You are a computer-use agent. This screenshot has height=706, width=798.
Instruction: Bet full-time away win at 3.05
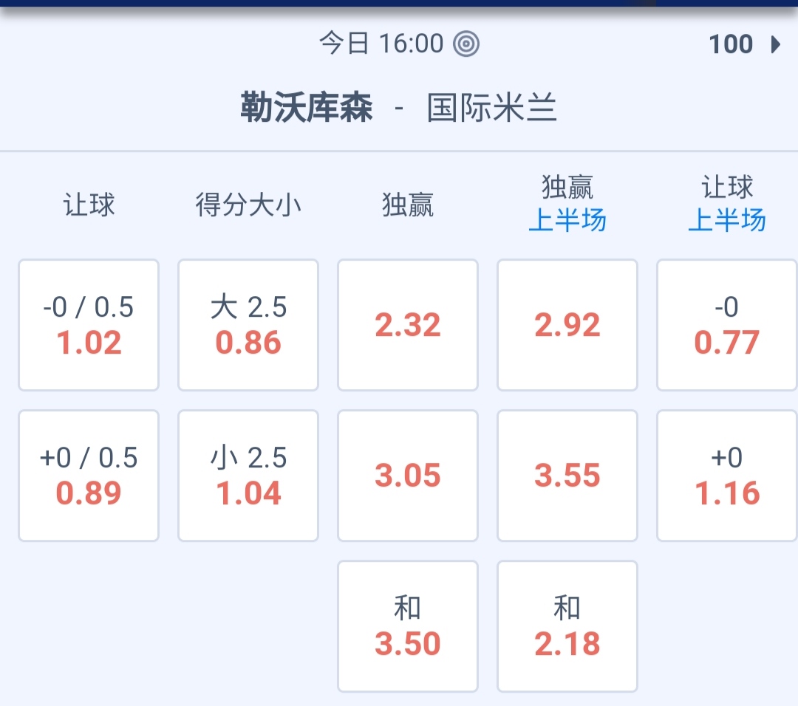coord(408,476)
